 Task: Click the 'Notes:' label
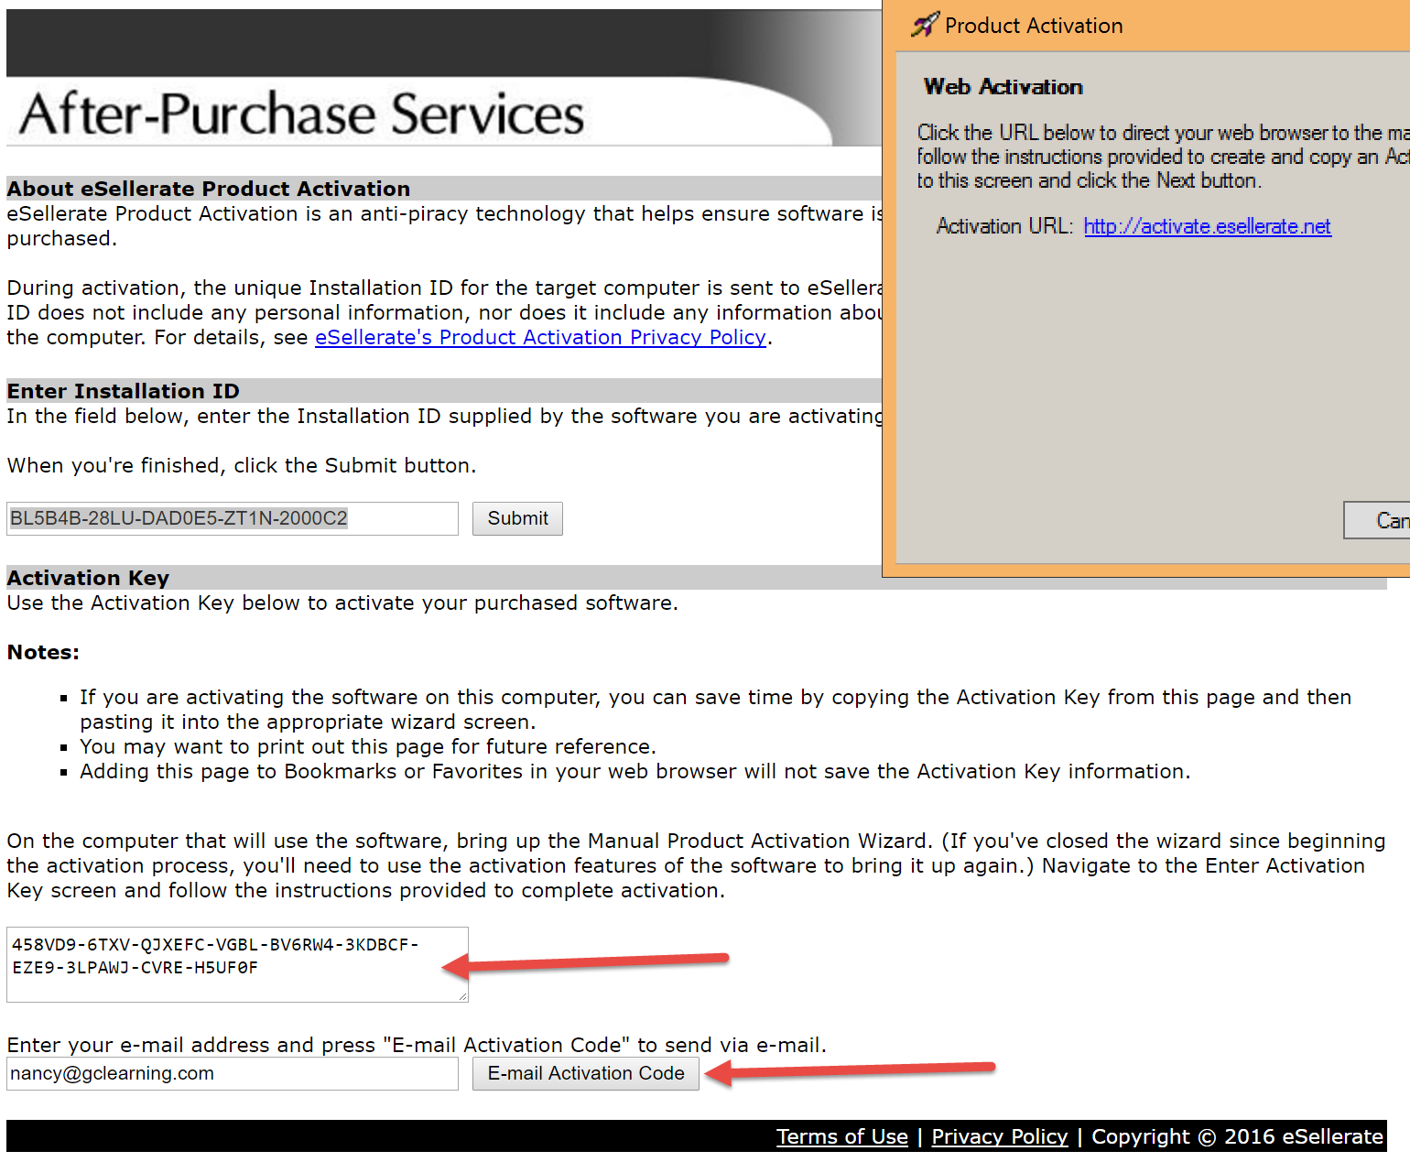(43, 652)
